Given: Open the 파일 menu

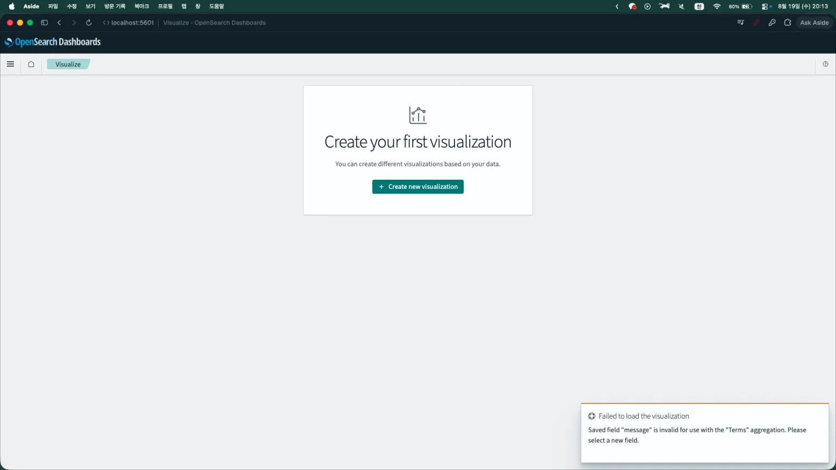Looking at the screenshot, I should (x=53, y=6).
